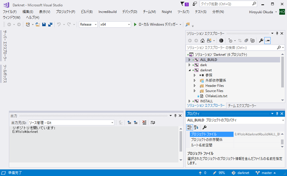287x176 pixels.
Task: Select the Solution 'Darknet' root node
Action: point(221,55)
